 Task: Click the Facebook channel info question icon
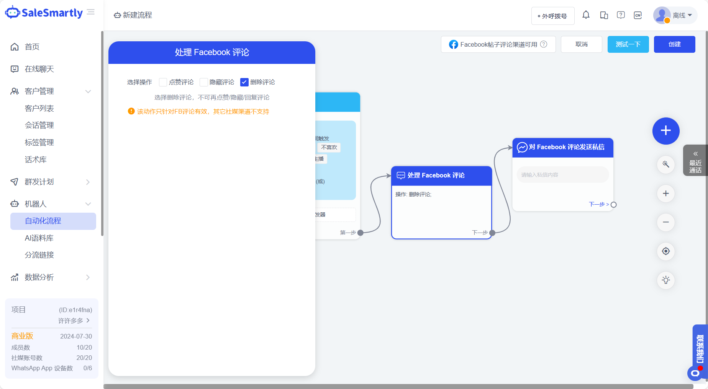(x=544, y=44)
